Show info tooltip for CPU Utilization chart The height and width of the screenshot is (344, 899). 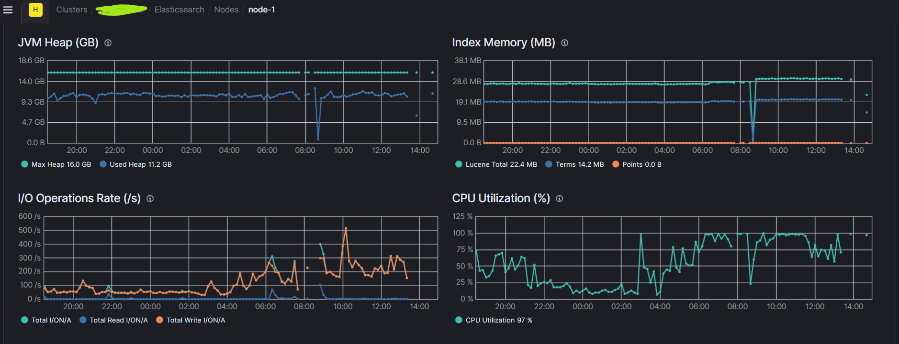[560, 199]
